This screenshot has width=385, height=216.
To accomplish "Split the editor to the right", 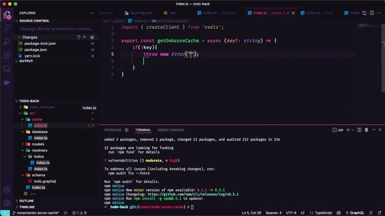I will tap(372, 13).
